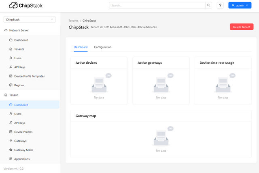Open Tenants list in Network Server menu
Viewport: 259px width, 173px height.
(19, 49)
